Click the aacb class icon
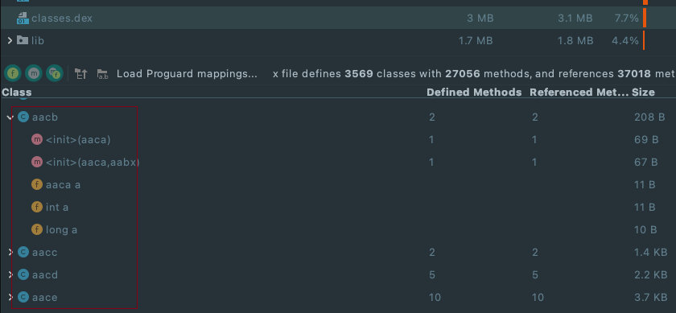This screenshot has width=676, height=313. [x=23, y=117]
